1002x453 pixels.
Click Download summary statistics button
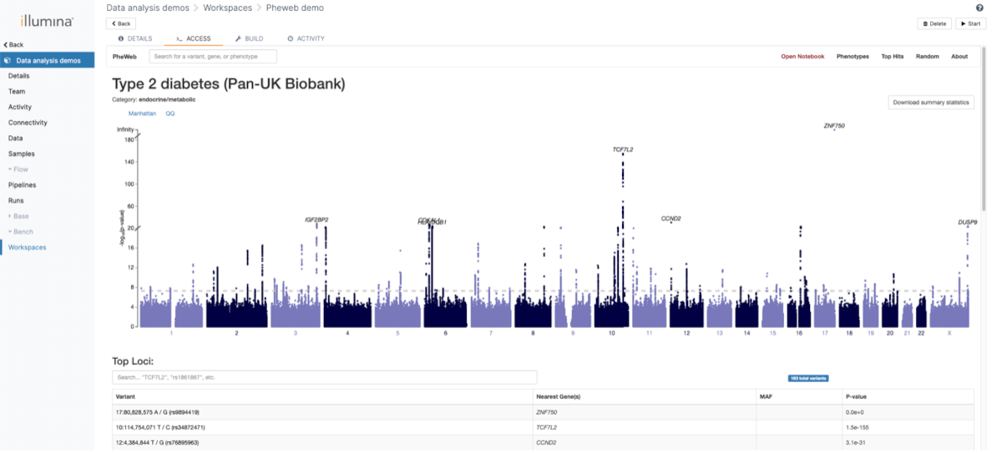point(930,103)
